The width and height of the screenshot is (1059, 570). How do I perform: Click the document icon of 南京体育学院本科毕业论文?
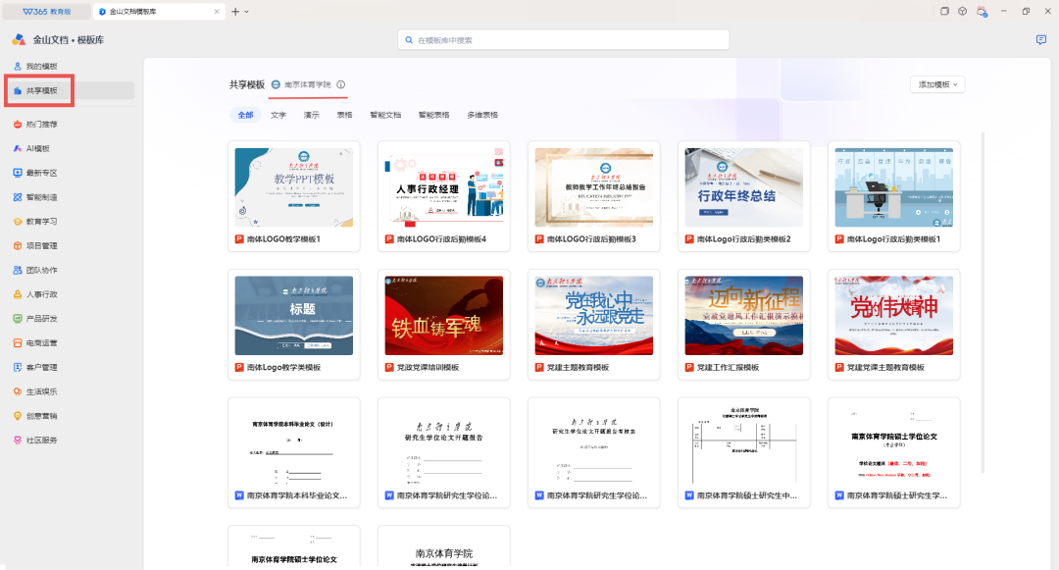pos(239,495)
